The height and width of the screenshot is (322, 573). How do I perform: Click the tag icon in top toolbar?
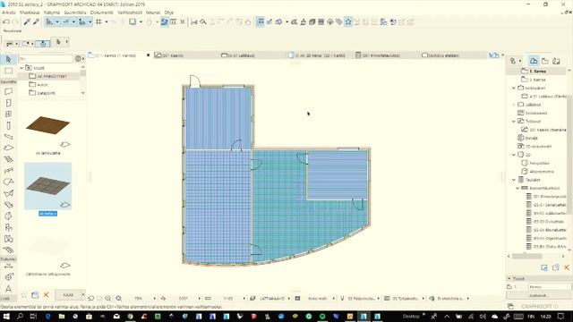[x=339, y=21]
